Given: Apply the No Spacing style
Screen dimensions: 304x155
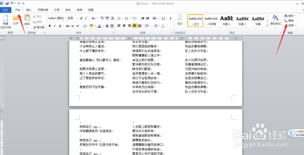Looking at the screenshot, I should point(211,20).
